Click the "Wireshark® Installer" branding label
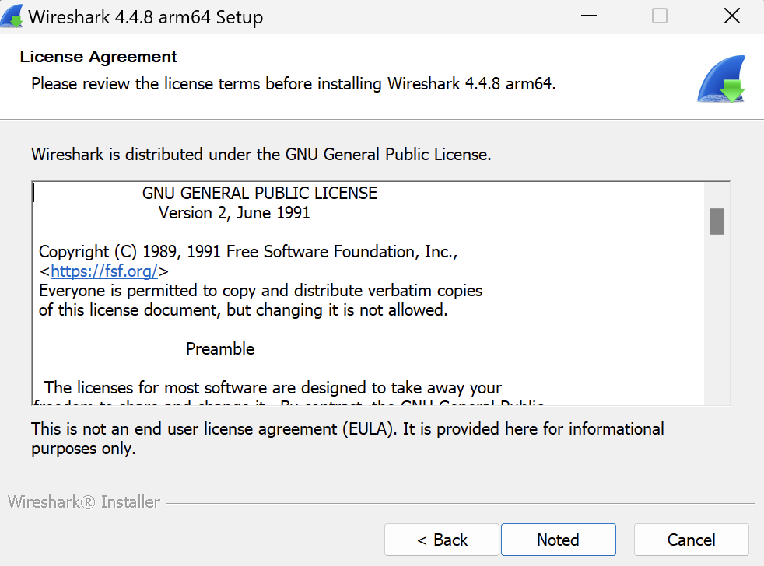Image resolution: width=764 pixels, height=566 pixels. pos(84,502)
